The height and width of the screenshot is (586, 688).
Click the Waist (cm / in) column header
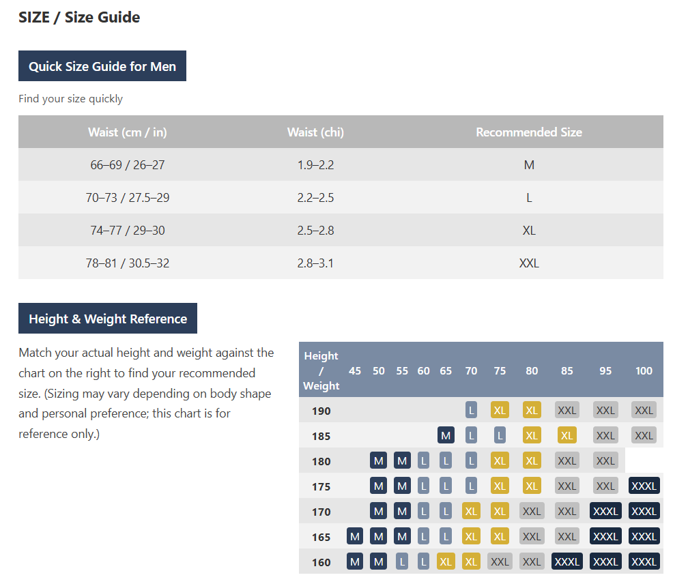[127, 132]
